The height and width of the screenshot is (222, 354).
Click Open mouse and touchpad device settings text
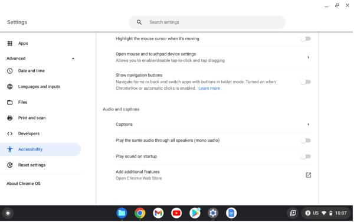click(x=156, y=54)
